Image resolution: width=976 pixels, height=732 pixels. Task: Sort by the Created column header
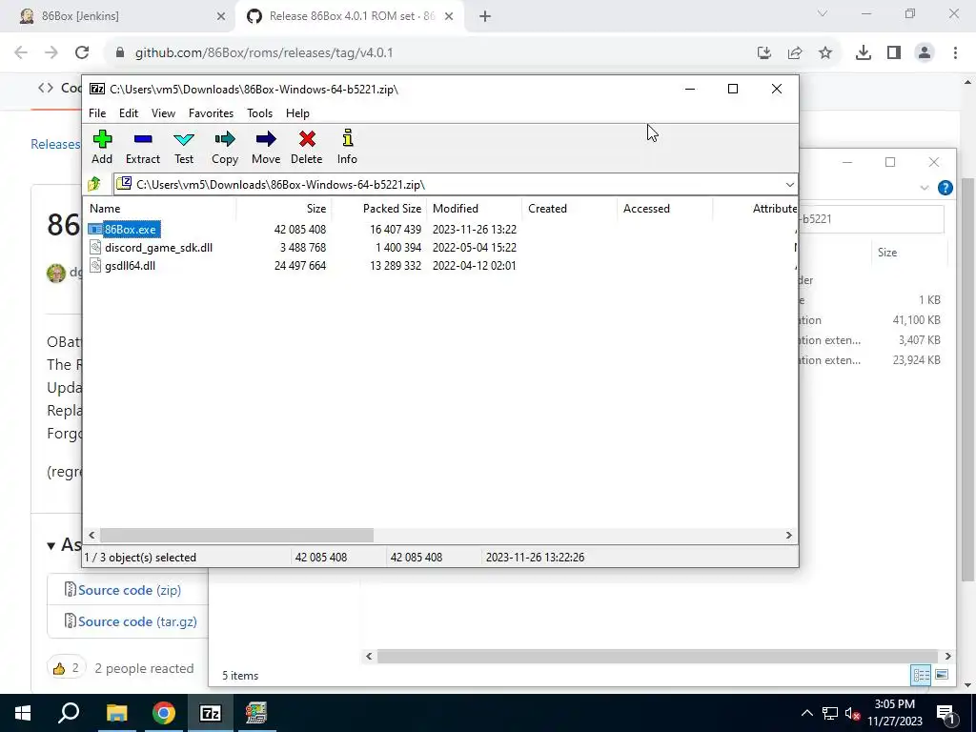[570, 209]
